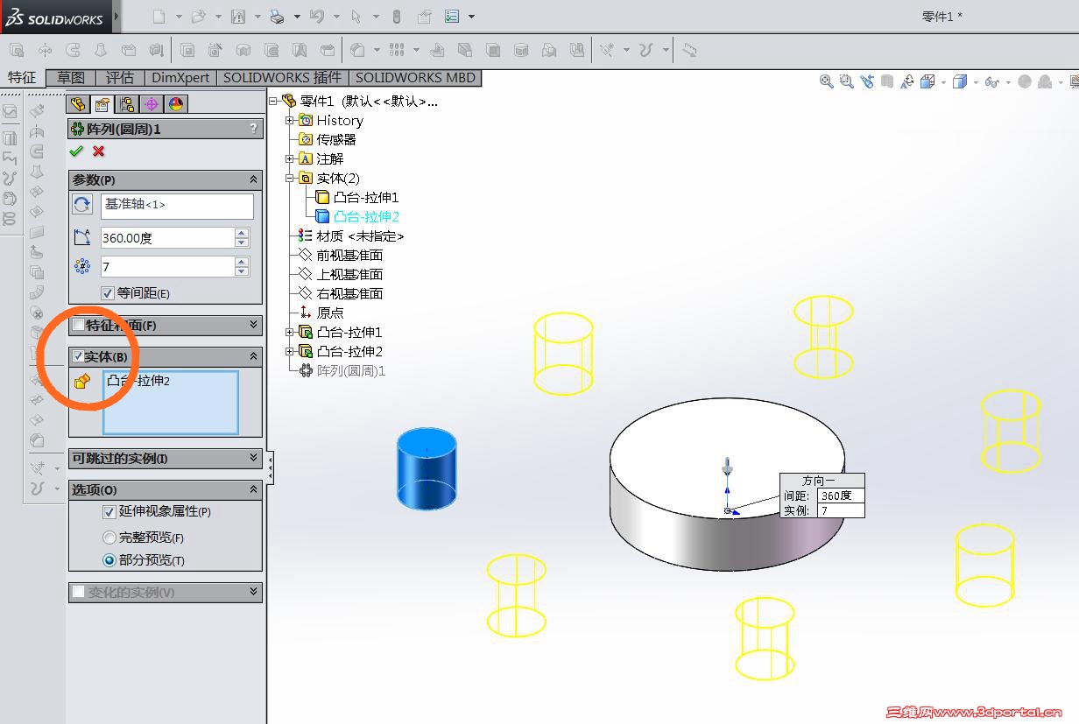Open the PropertyManager tab icon

coord(102,104)
